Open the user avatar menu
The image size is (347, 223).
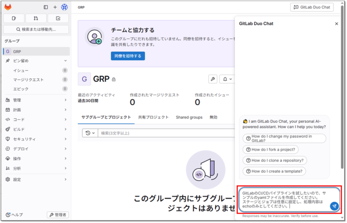64,7
